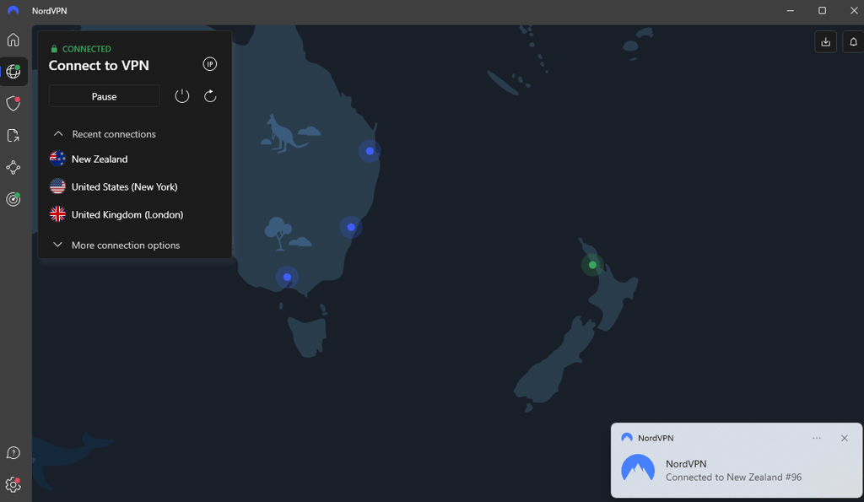Image resolution: width=864 pixels, height=502 pixels.
Task: Click the NordVPN logo in the notification
Action: pyautogui.click(x=638, y=469)
